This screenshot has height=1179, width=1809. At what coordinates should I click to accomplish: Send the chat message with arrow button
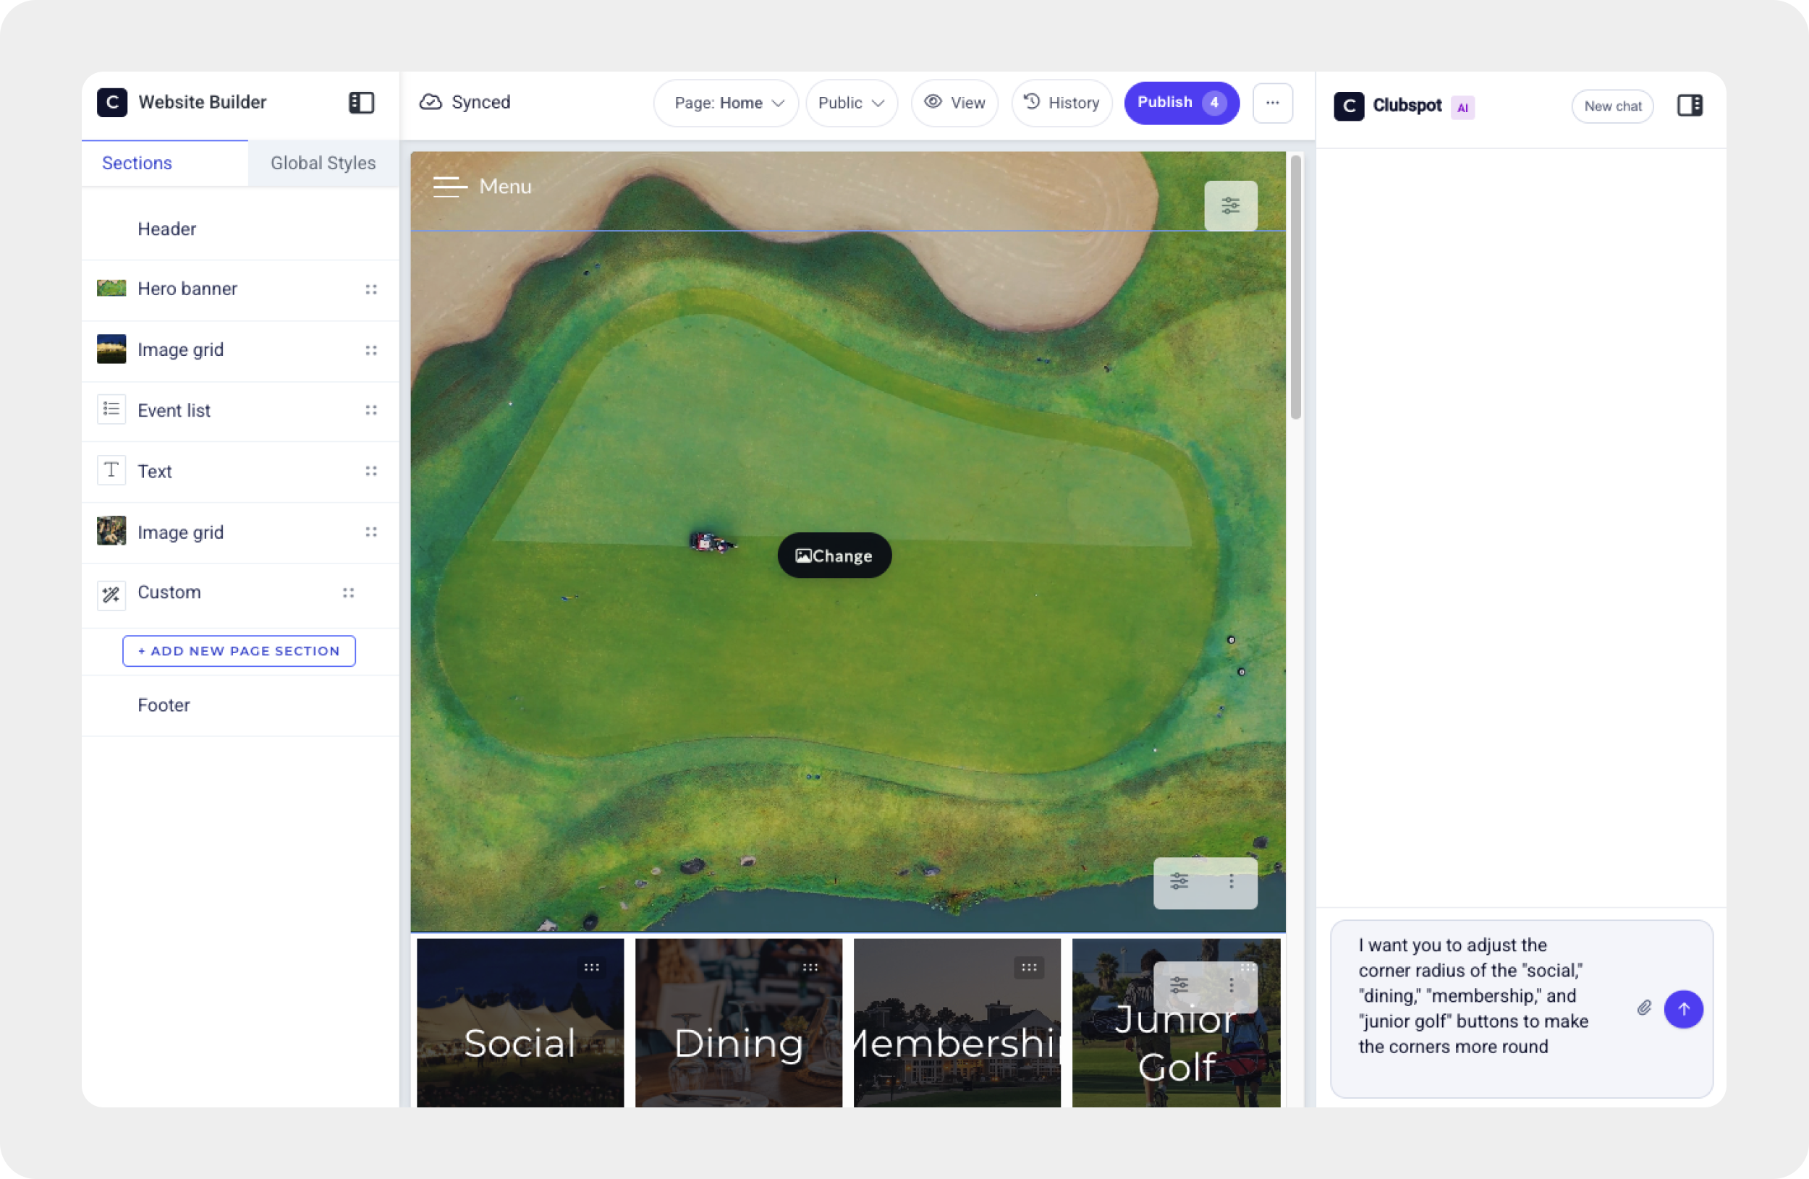pyautogui.click(x=1683, y=1009)
